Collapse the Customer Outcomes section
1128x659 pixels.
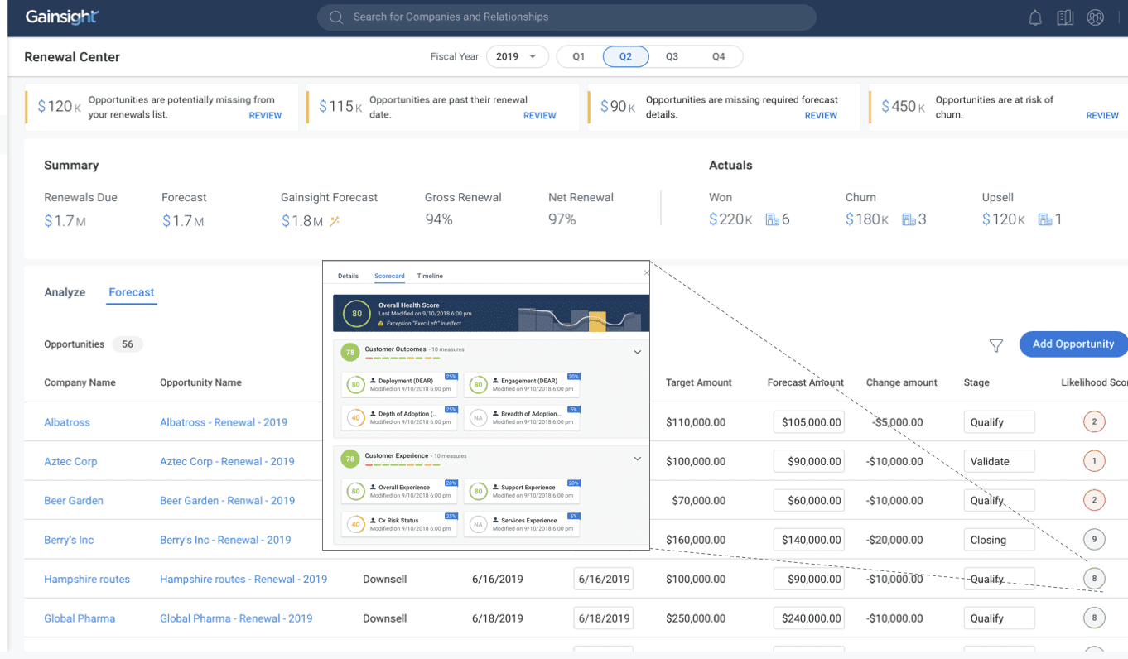click(x=637, y=352)
